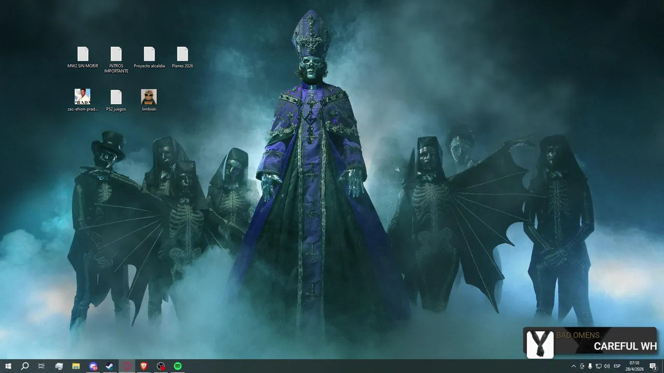The width and height of the screenshot is (664, 373).
Task: Select Proyecto alcaldia desktop file
Action: click(x=149, y=58)
